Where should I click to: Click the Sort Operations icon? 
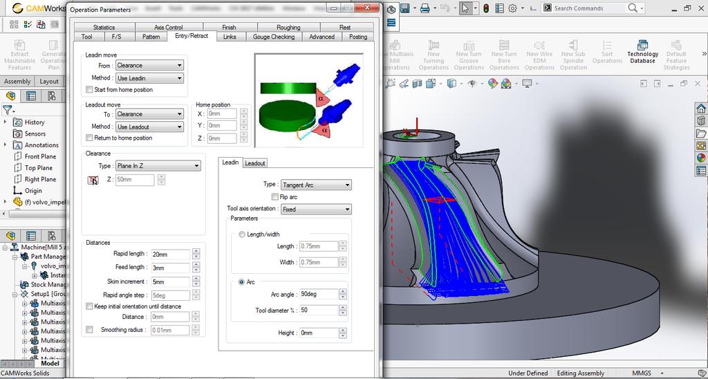pos(607,46)
